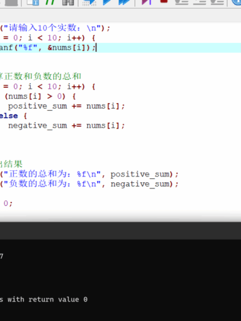This screenshot has height=321, width=241.
Task: Click the binoculars find icon
Action: (x=68, y=3)
